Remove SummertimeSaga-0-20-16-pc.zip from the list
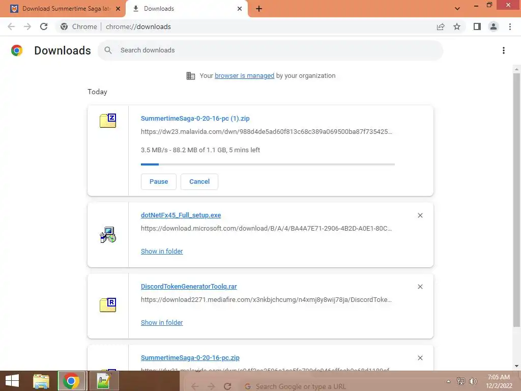 [420, 358]
